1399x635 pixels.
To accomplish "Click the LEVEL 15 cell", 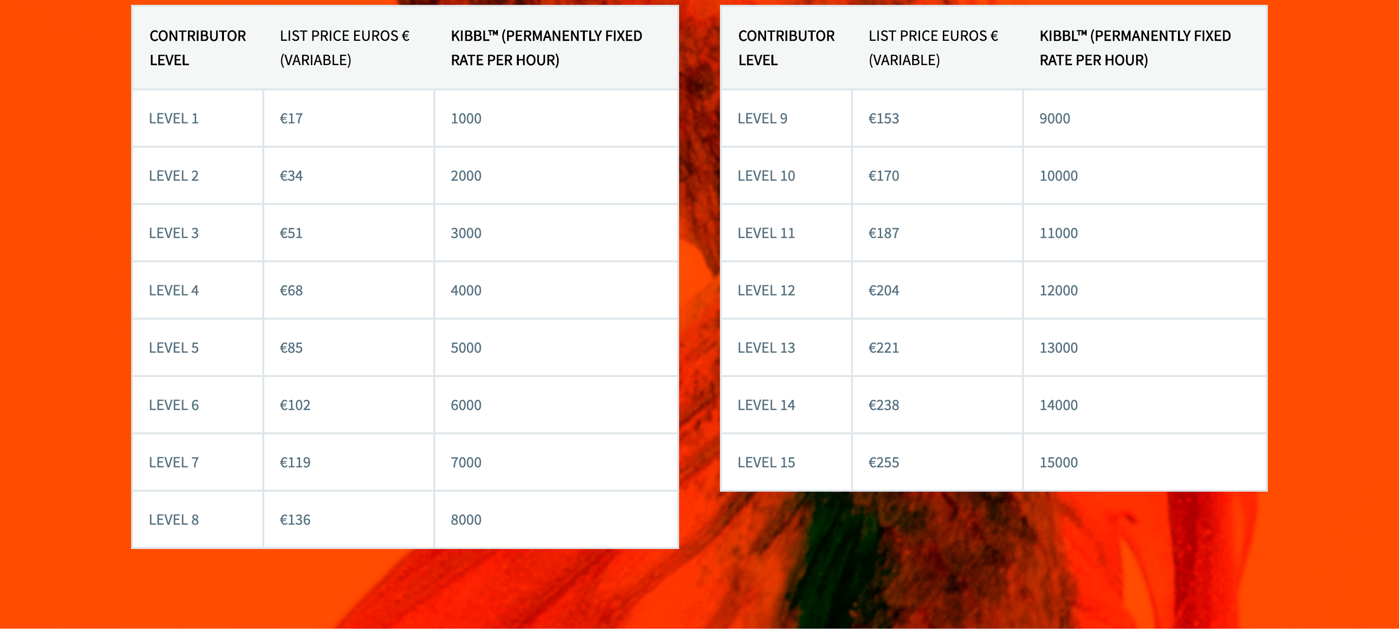I will pyautogui.click(x=786, y=462).
